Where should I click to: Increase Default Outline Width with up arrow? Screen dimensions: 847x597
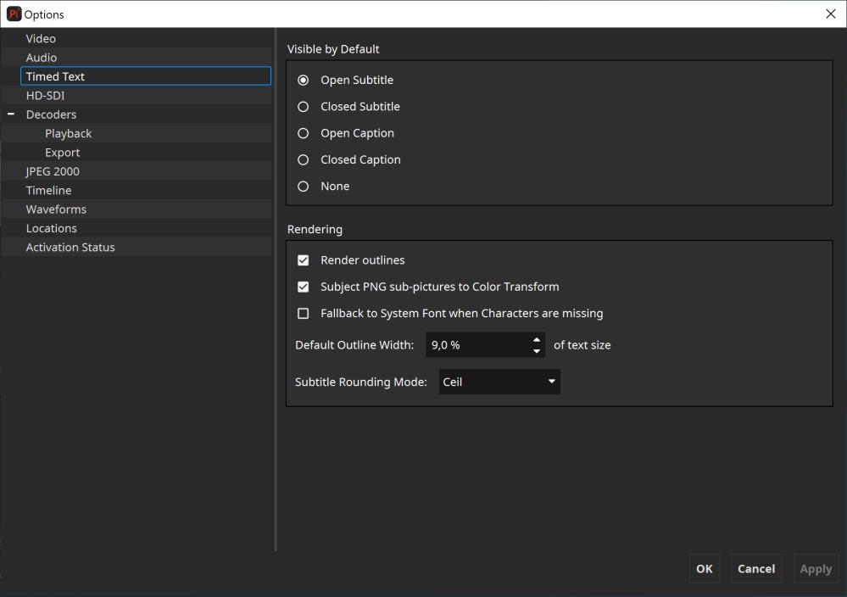point(536,340)
